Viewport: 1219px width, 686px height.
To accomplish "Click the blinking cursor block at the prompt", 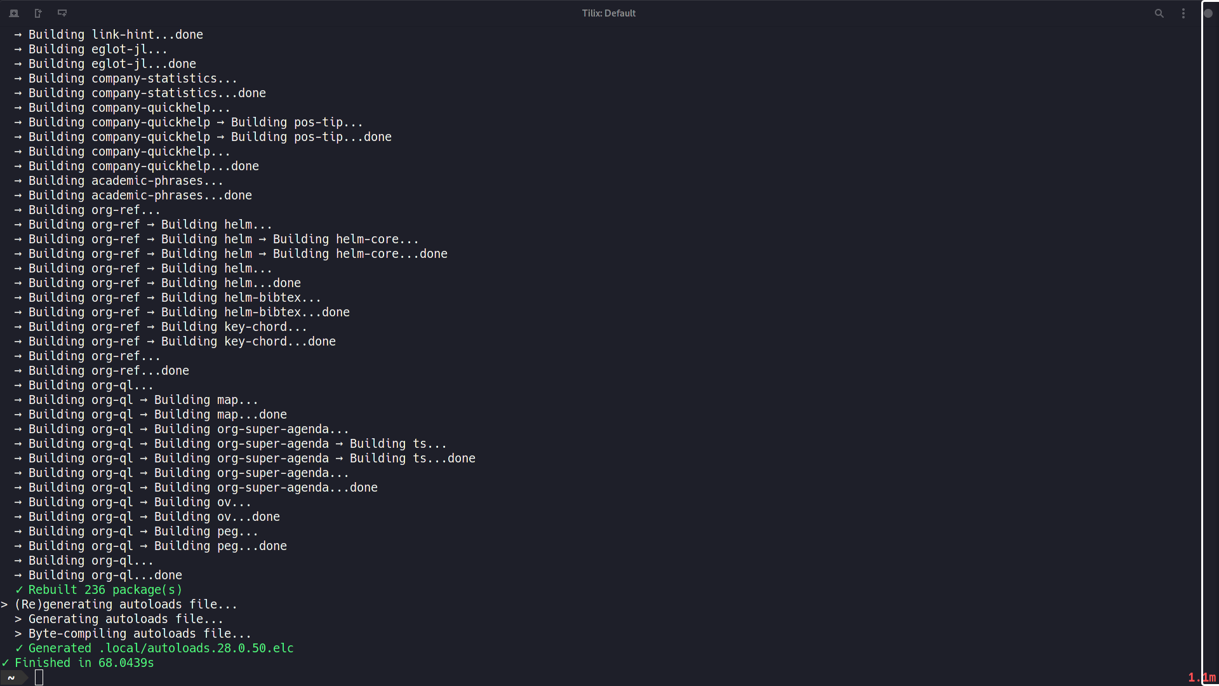I will pos(39,678).
